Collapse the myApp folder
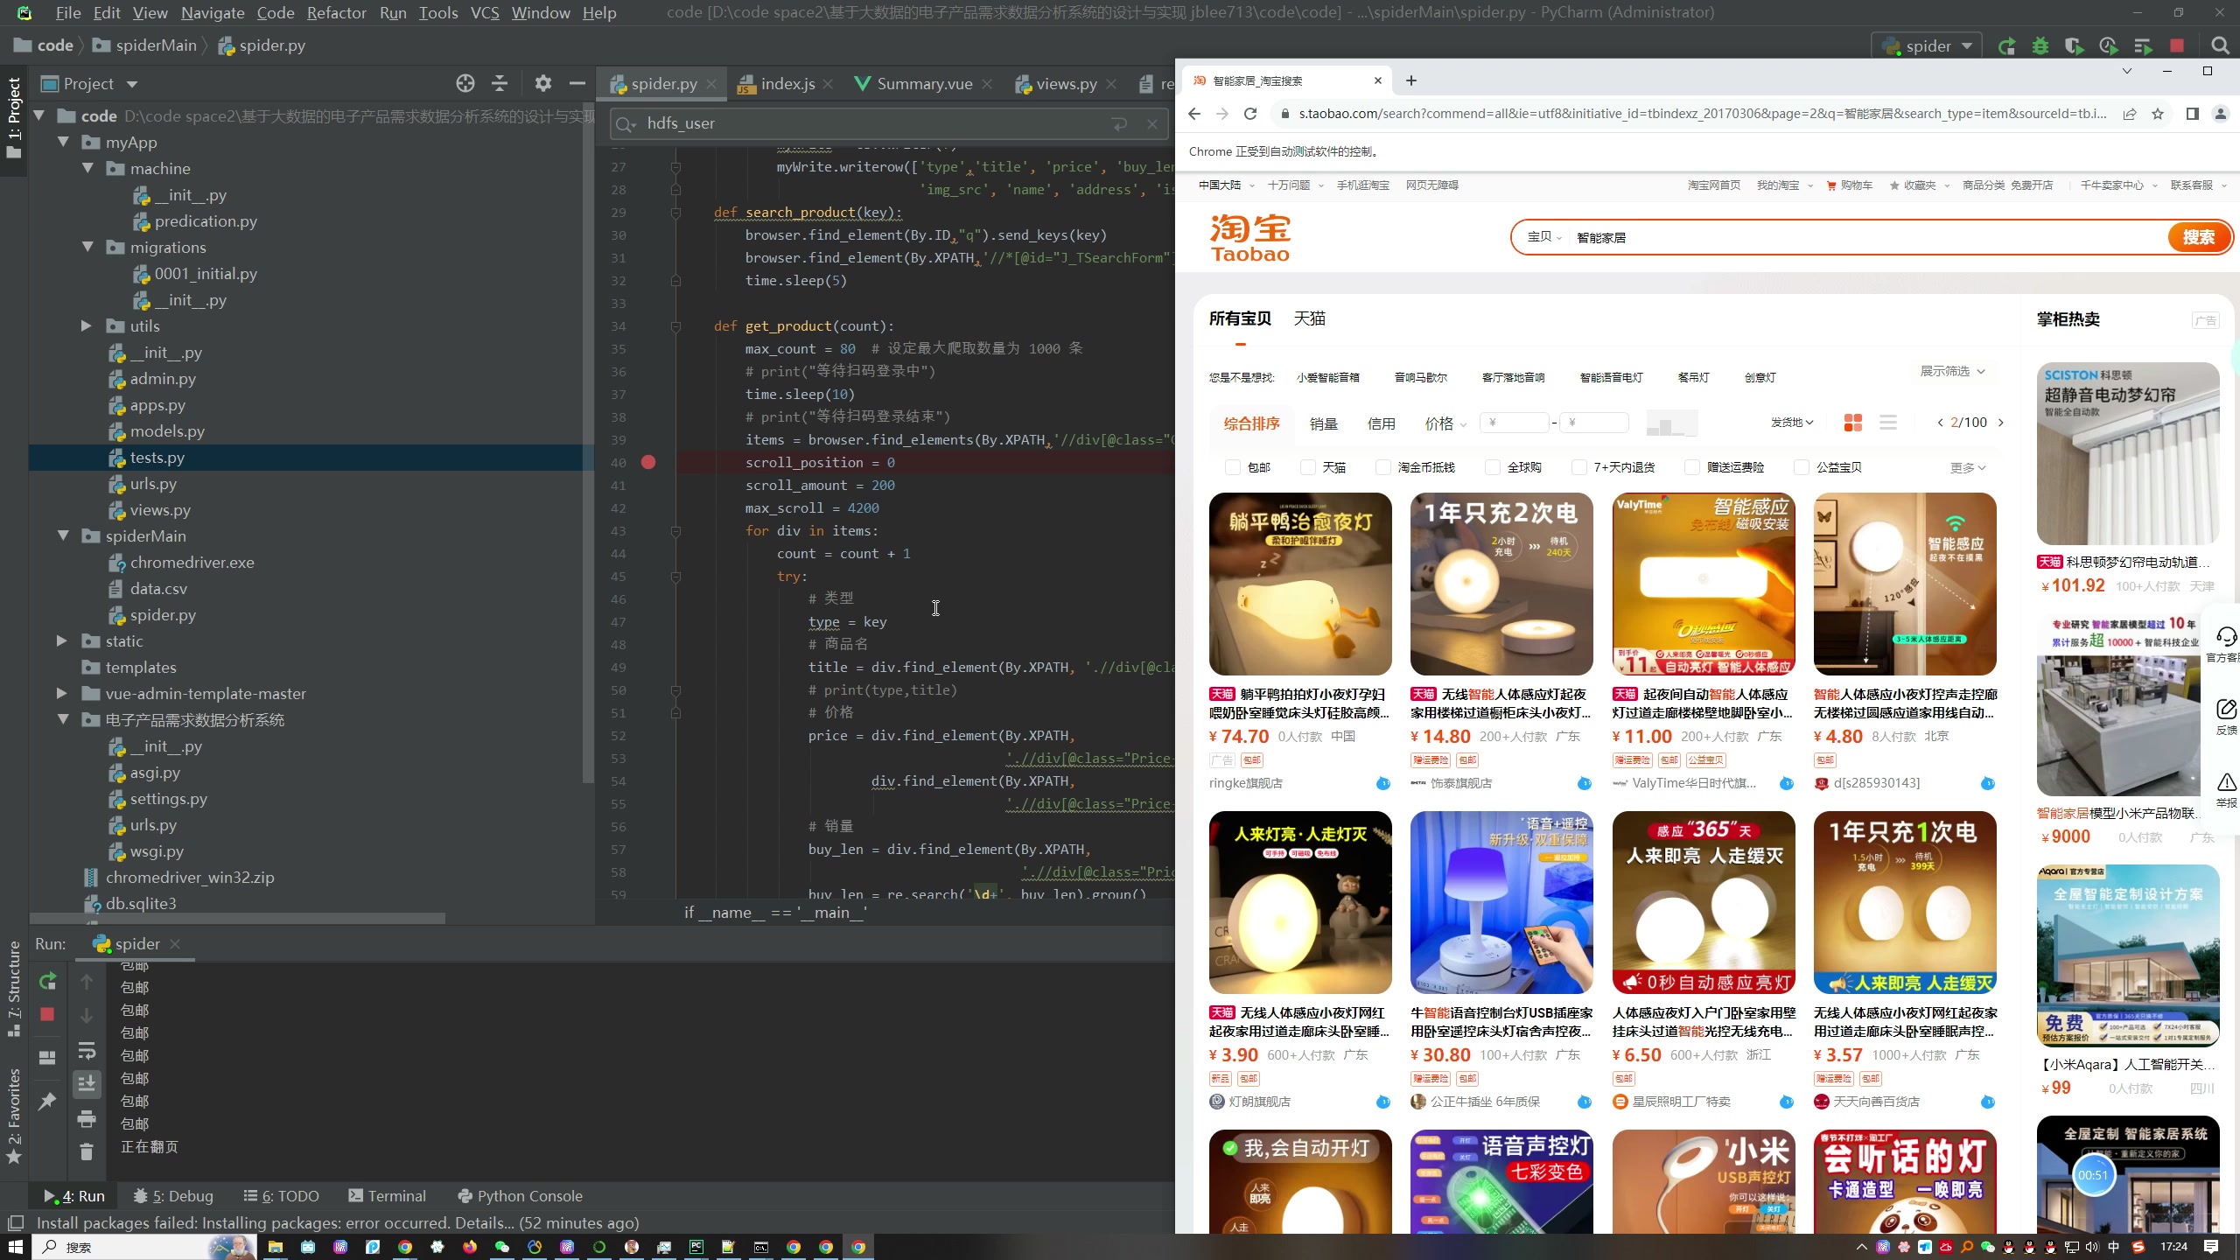 tap(63, 142)
